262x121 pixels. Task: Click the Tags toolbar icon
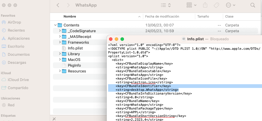(x=217, y=5)
